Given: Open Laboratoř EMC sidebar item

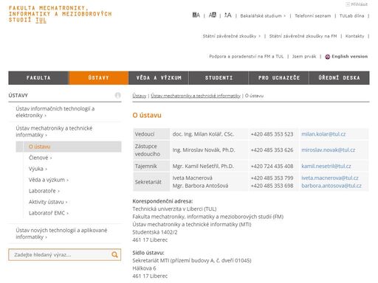Looking at the screenshot, I should [48, 213].
